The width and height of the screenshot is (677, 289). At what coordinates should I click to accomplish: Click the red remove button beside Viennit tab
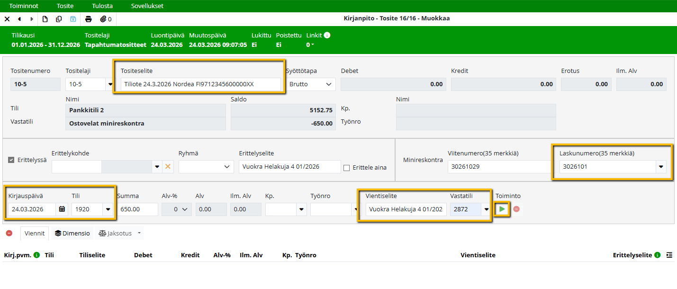[9, 233]
